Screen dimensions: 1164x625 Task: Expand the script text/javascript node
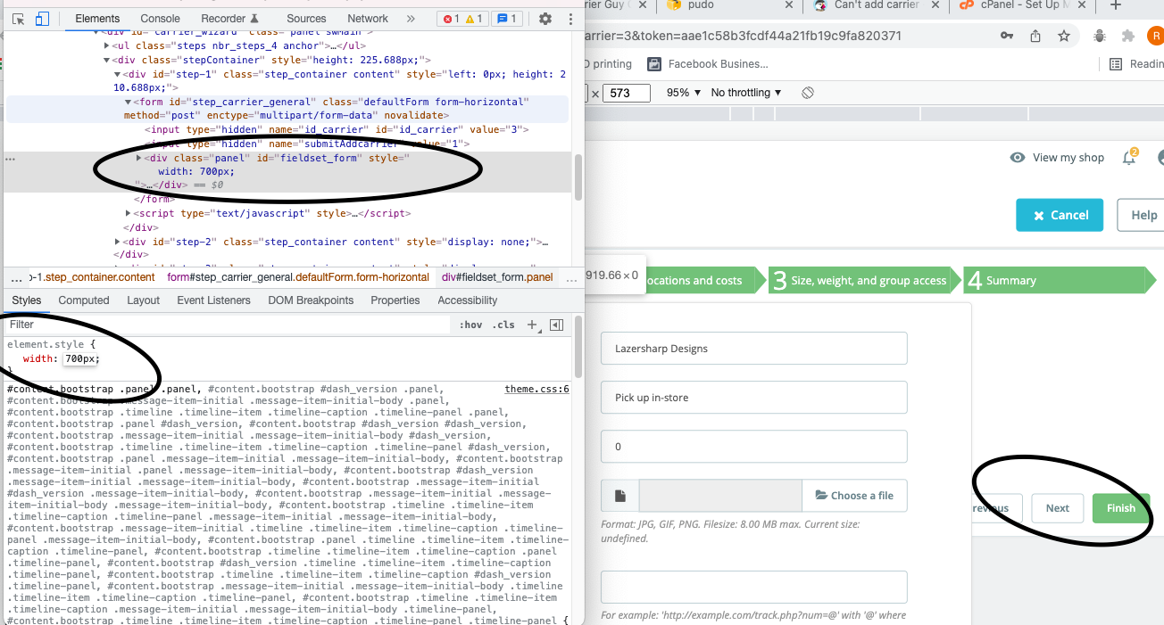(129, 214)
